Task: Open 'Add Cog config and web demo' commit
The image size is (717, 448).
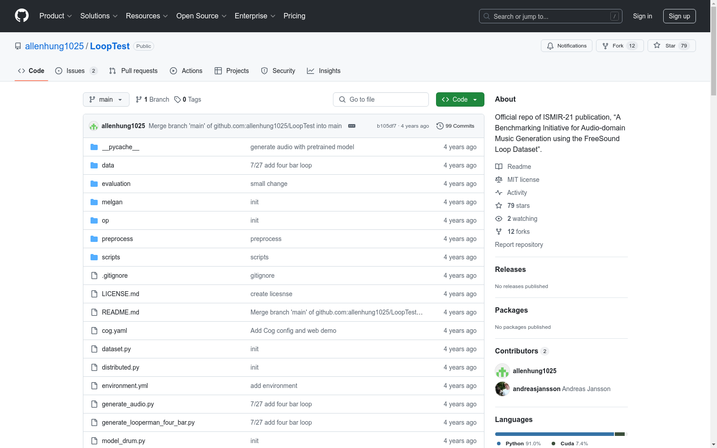Action: 294,331
